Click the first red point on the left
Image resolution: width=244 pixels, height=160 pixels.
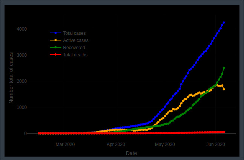pyautogui.click(x=39, y=133)
